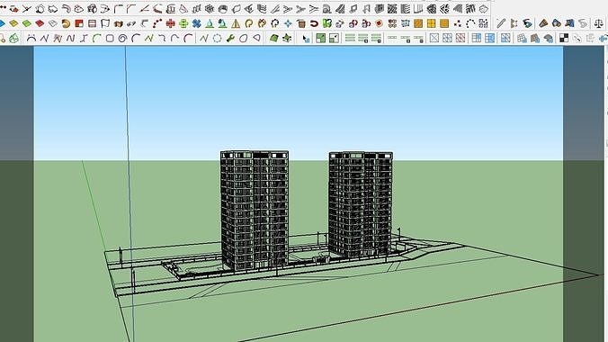The image size is (608, 342).
Task: Click the red plane face icon
Action: (40, 23)
